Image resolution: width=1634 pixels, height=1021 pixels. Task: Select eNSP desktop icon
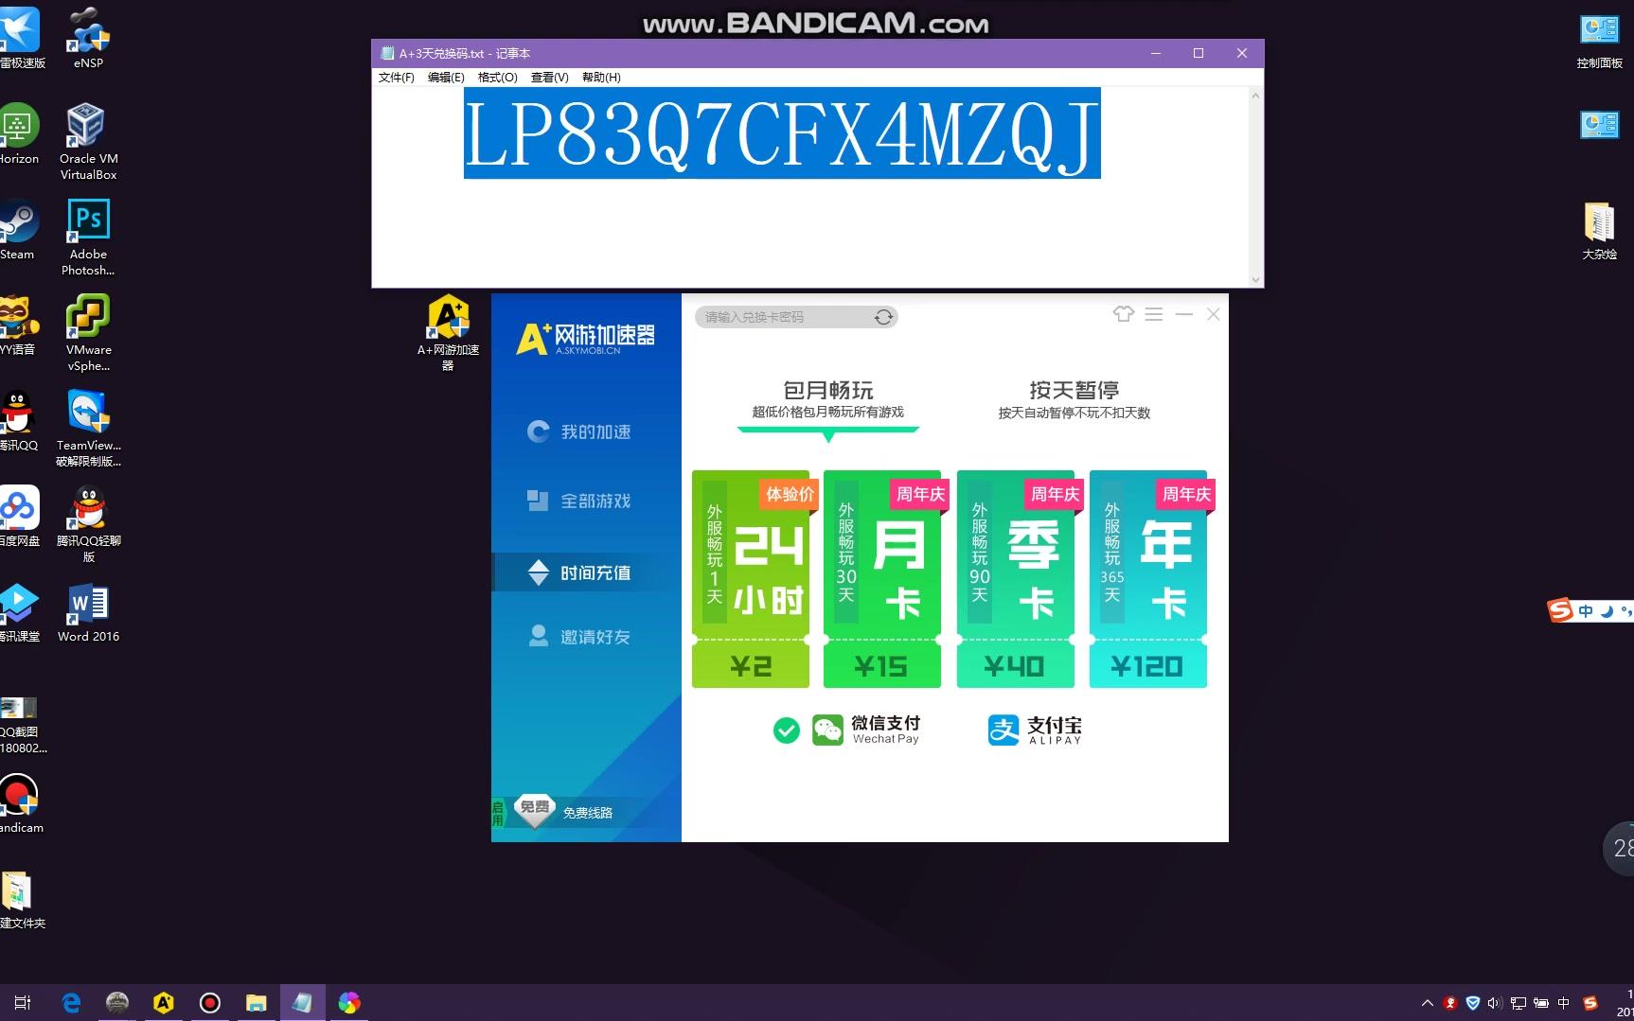tap(88, 38)
